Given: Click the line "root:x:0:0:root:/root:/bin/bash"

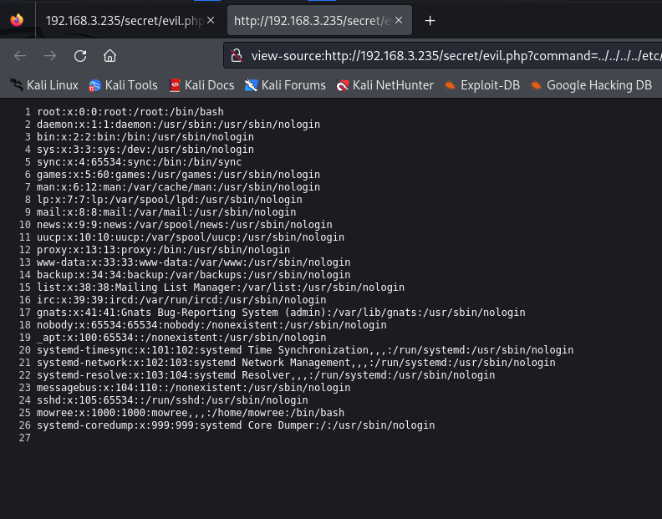Looking at the screenshot, I should 130,112.
